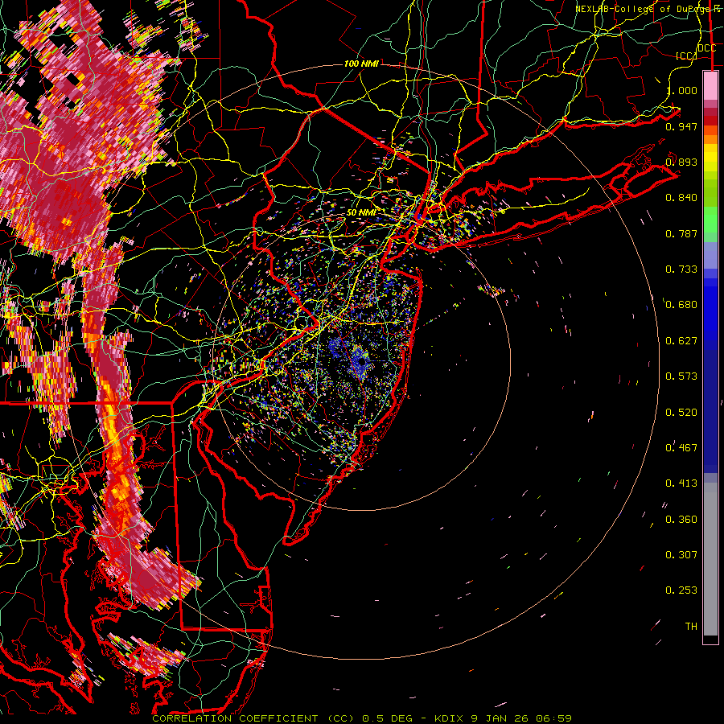
Task: Select the 0.360 scale label
Action: 681,520
